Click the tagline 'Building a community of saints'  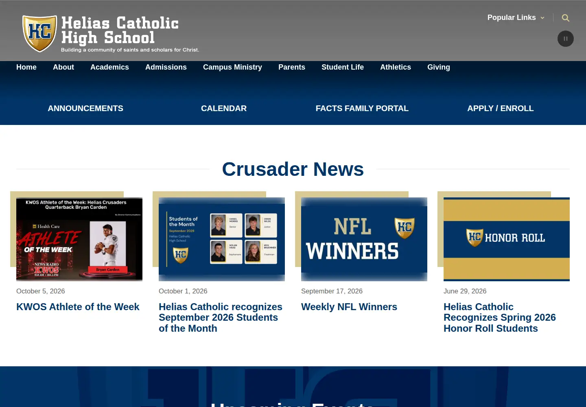point(130,50)
